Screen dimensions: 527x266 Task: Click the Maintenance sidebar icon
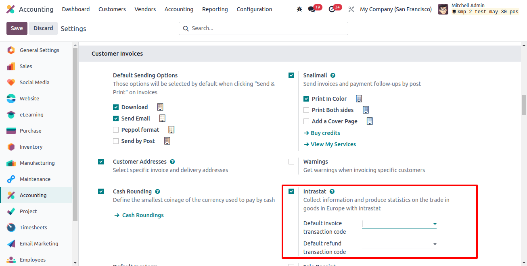click(11, 179)
